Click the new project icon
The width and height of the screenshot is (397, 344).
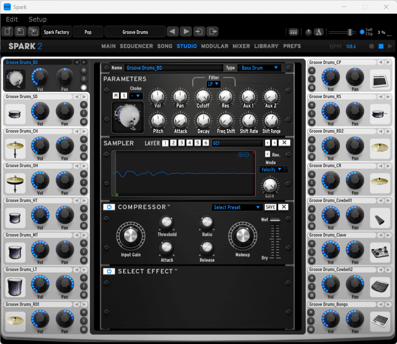[x=7, y=32]
